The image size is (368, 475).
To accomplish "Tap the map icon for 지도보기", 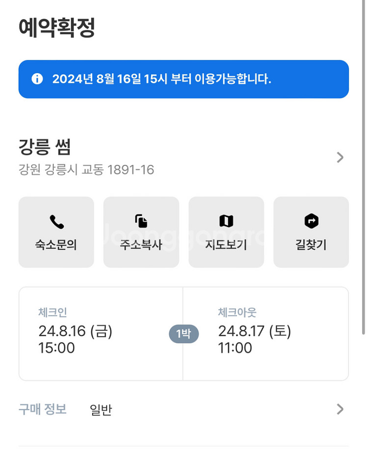I will [226, 221].
